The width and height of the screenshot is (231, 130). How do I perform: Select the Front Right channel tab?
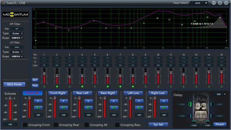click(58, 93)
